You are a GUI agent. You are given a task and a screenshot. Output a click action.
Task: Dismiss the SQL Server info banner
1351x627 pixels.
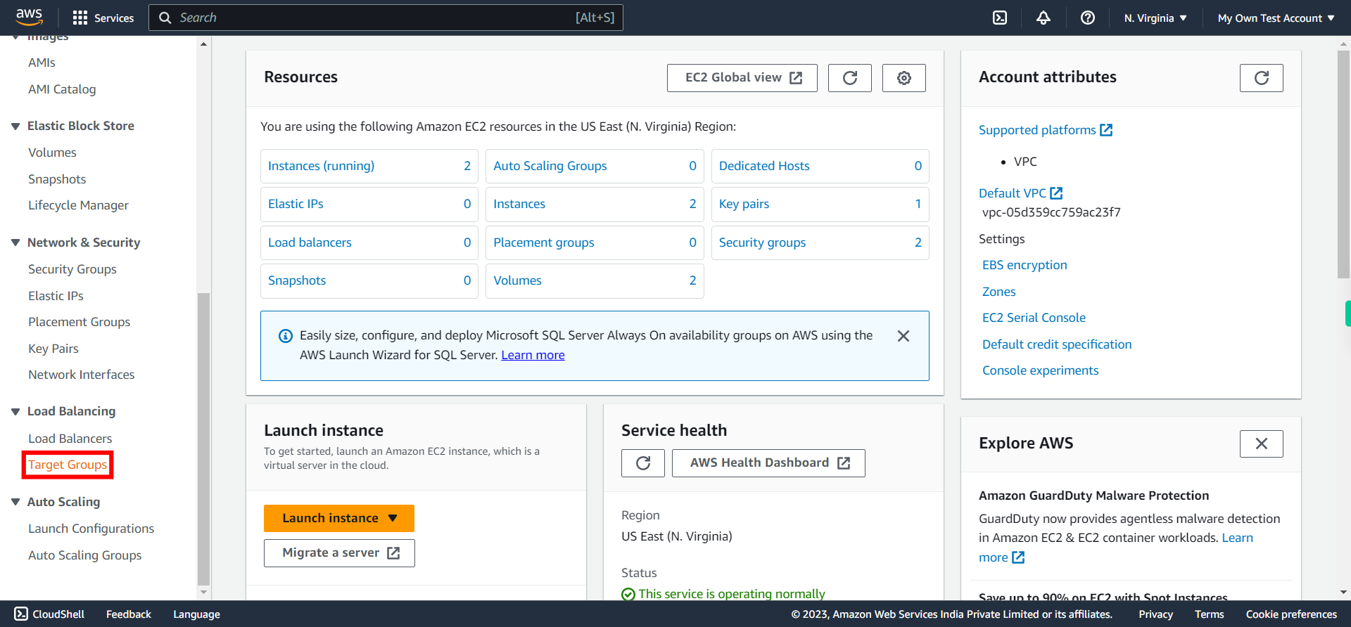903,336
